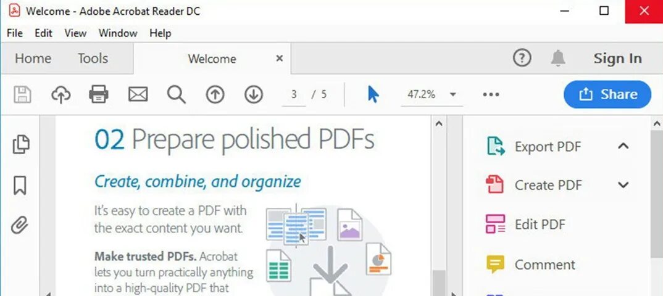The height and width of the screenshot is (296, 663).
Task: Send file by email envelope icon
Action: 138,94
